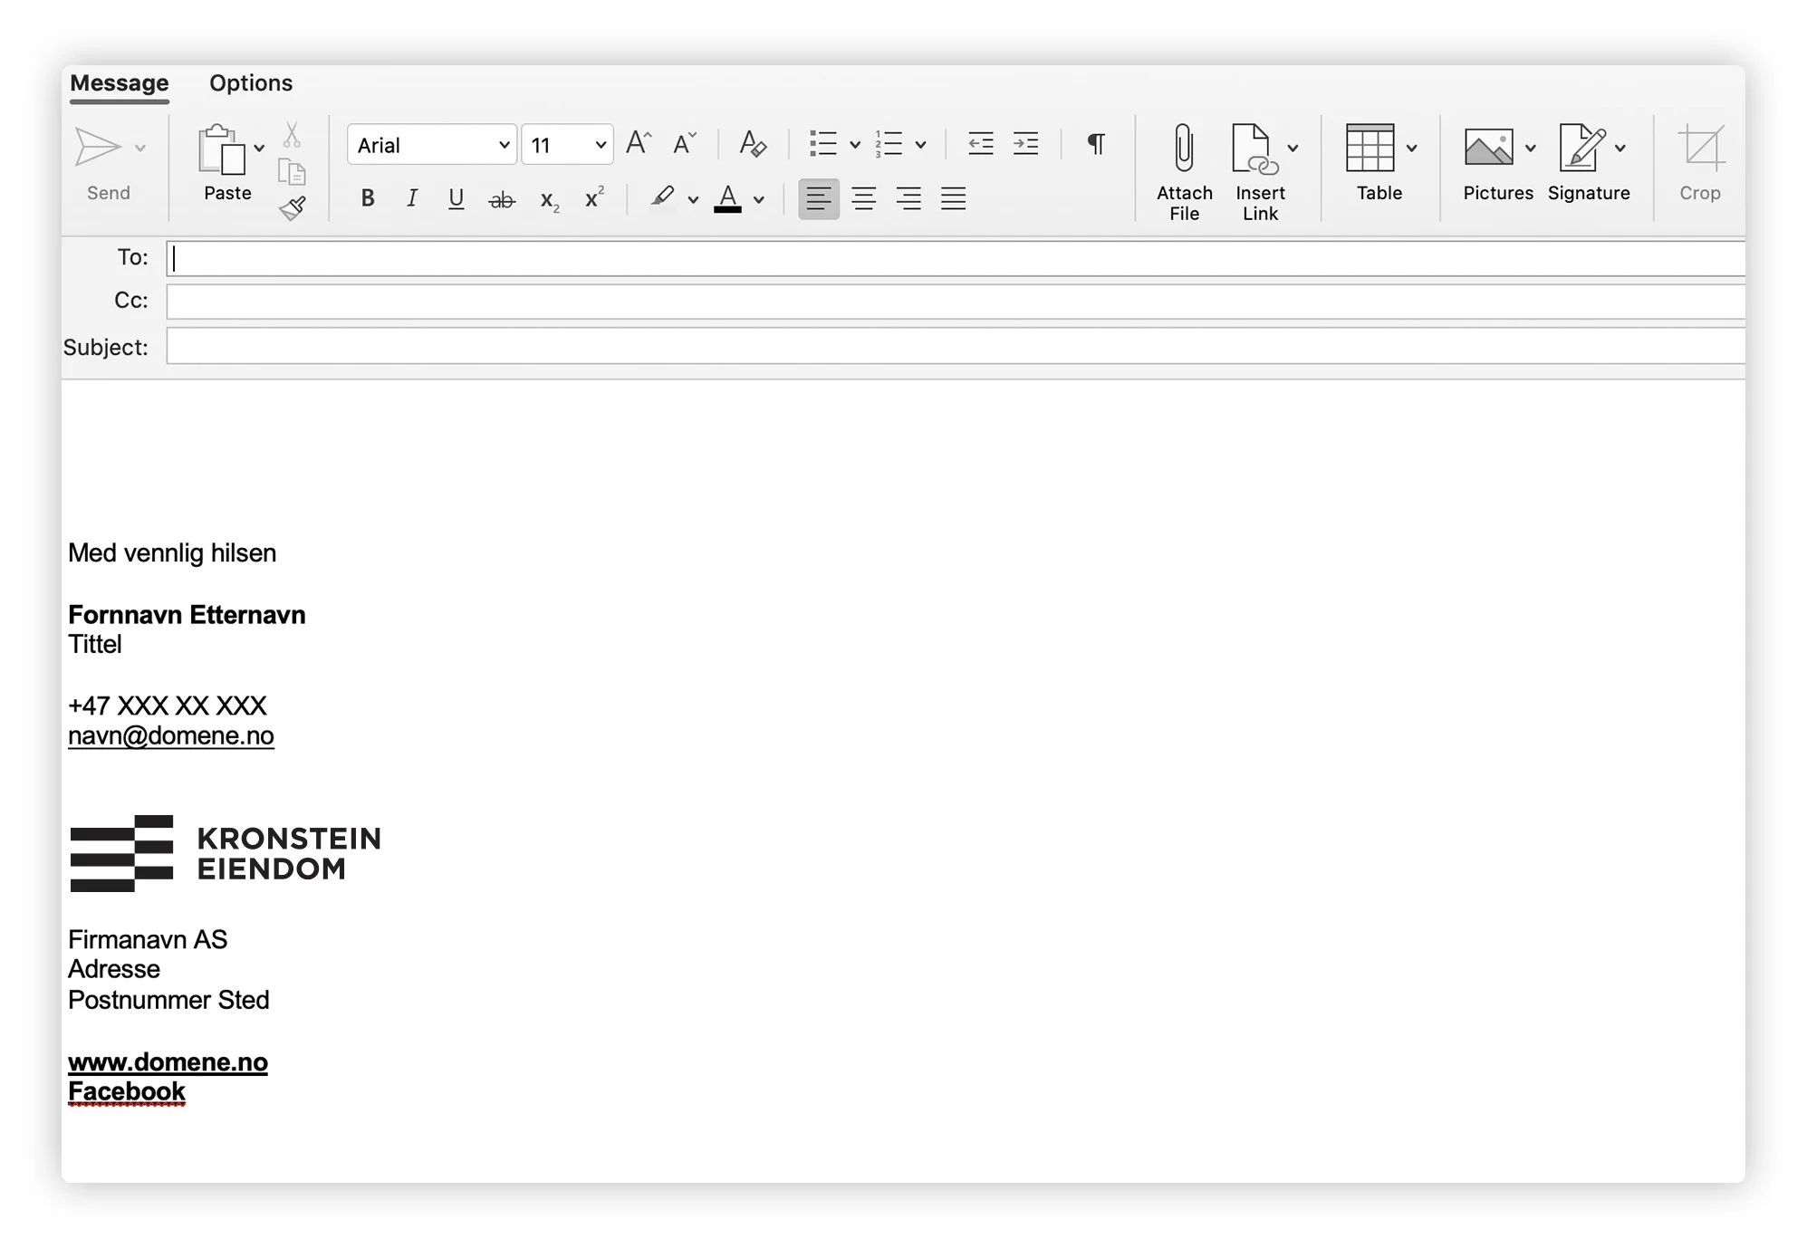Click the www.domene.no link
Viewport: 1807px width, 1248px height.
[x=168, y=1061]
